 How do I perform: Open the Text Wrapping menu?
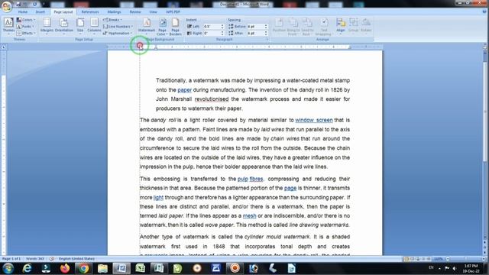[x=323, y=27]
